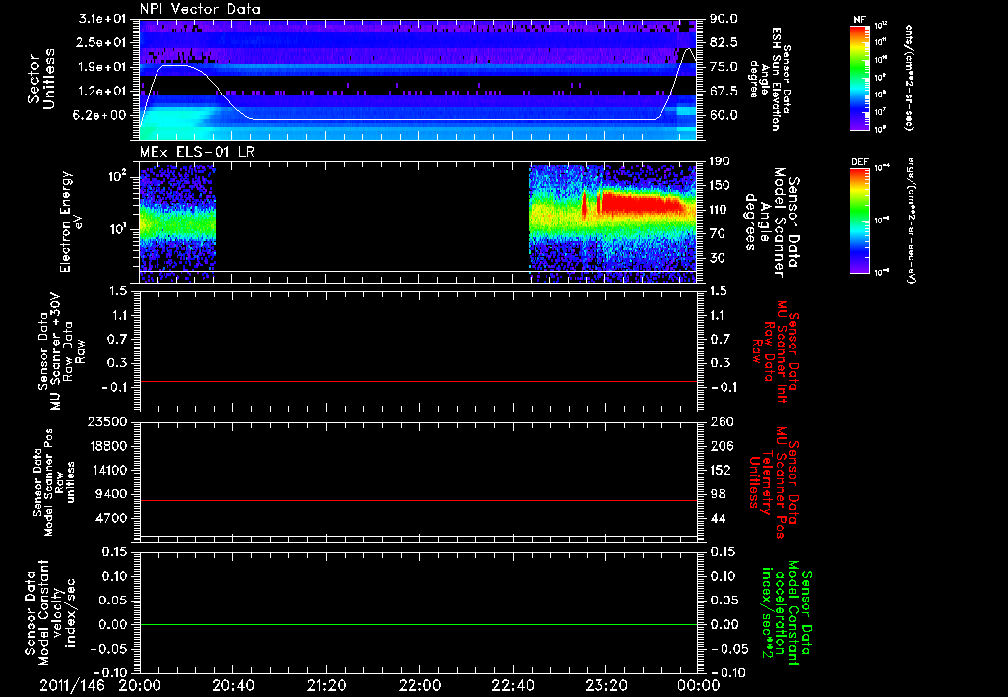The height and width of the screenshot is (697, 1008).
Task: Click the 23:20 time axis label
Action: tap(605, 685)
